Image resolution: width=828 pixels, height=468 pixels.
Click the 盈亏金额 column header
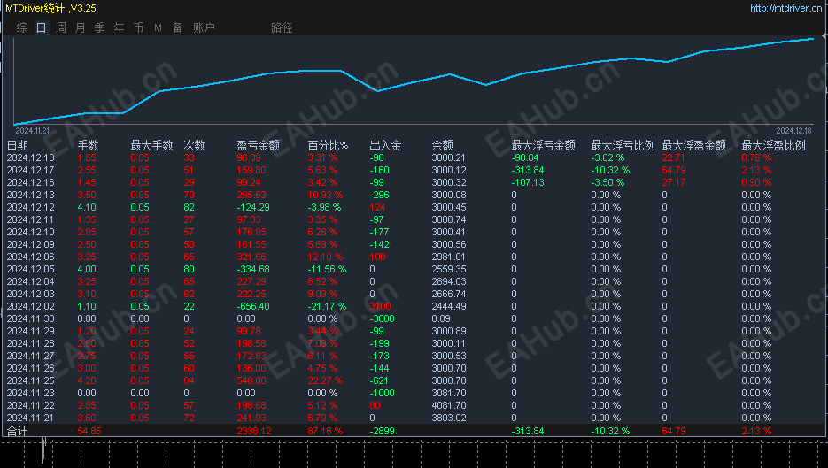tap(259, 145)
